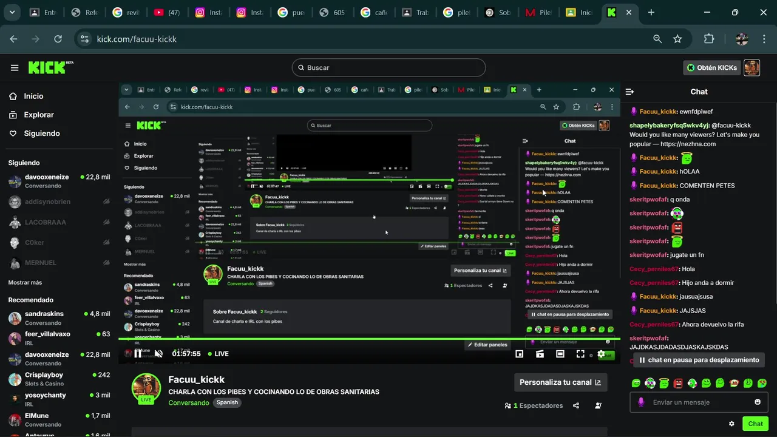
Task: Unmute the stream volume
Action: click(158, 353)
